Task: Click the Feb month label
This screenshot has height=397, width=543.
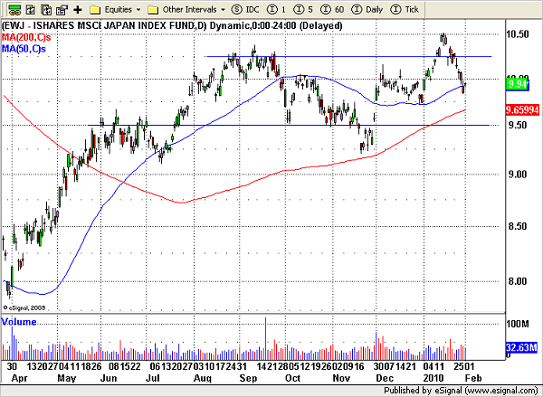Action: click(x=473, y=378)
